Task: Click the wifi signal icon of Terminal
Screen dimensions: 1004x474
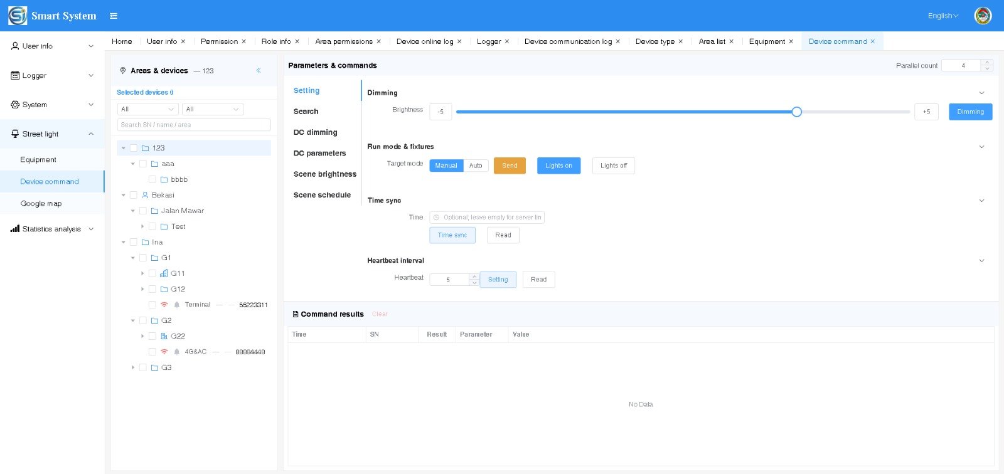Action: [x=164, y=305]
